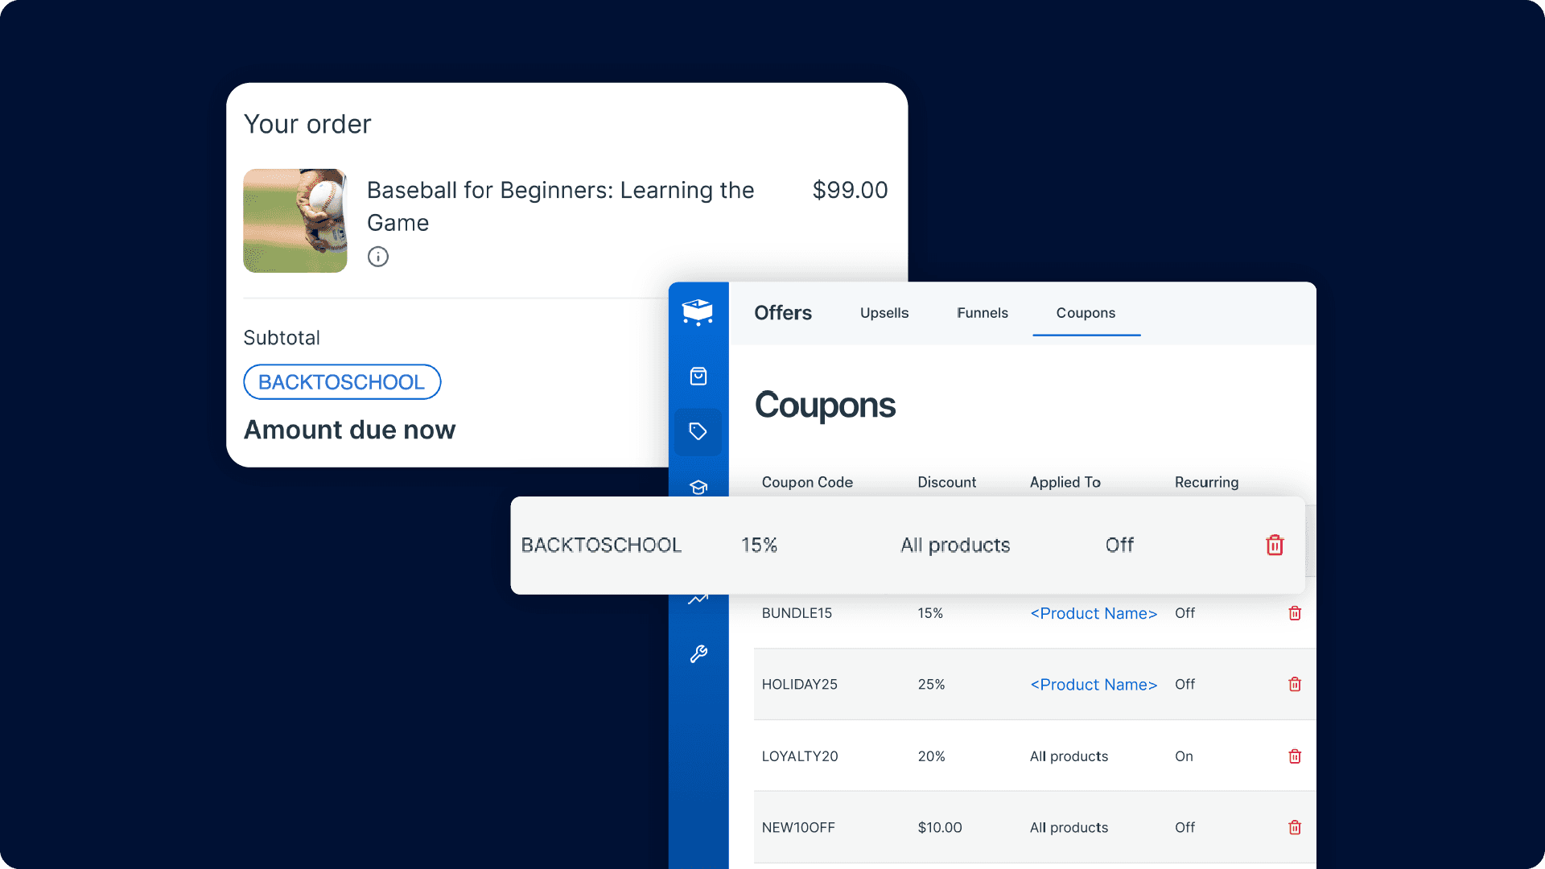Open Product Name link for BUNDLE15
The height and width of the screenshot is (869, 1545).
click(x=1093, y=614)
